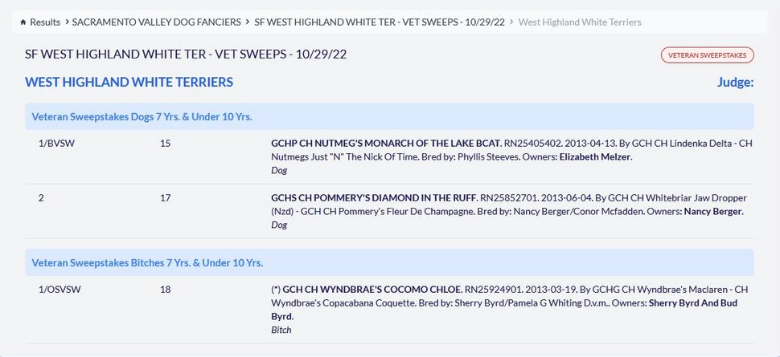The width and height of the screenshot is (780, 357).
Task: Open Pommery's Diamond in the Ruff entry
Action: point(374,197)
